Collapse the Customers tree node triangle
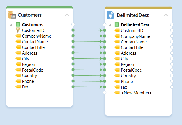The width and height of the screenshot is (182, 125). (11, 25)
